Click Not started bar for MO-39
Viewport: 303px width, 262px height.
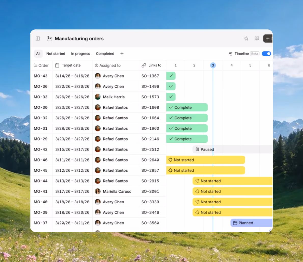click(232, 212)
